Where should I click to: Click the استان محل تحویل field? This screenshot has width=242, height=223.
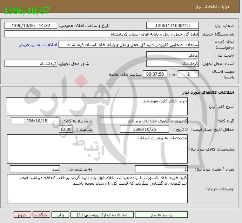173,63
